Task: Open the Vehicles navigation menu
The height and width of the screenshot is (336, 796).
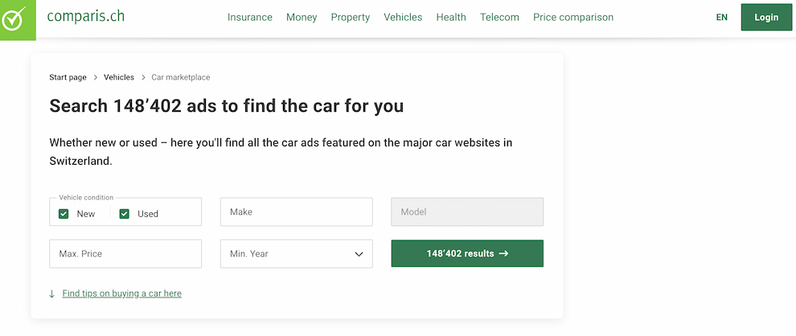Action: click(403, 17)
